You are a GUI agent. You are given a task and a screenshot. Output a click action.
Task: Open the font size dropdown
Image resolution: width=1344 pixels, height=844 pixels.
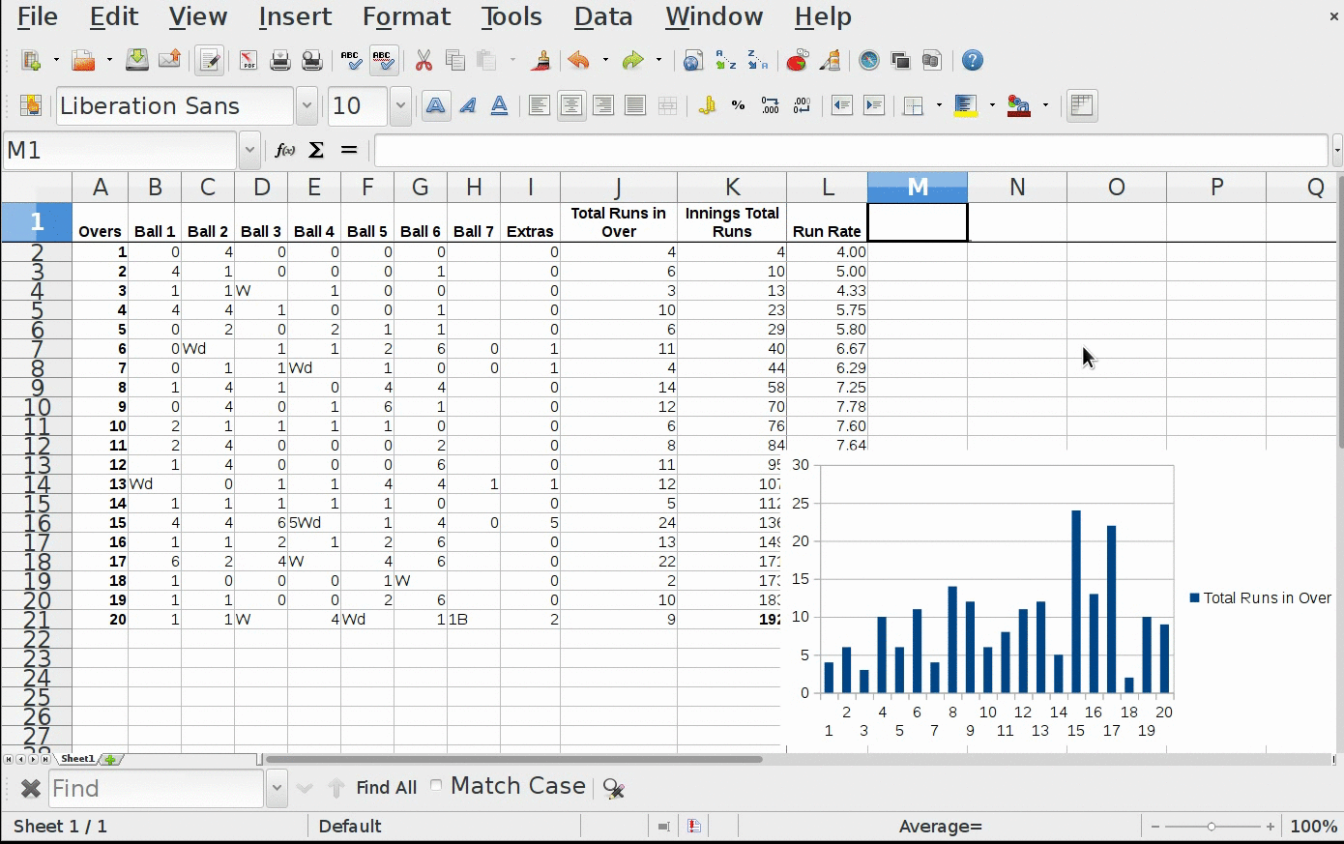pyautogui.click(x=400, y=106)
